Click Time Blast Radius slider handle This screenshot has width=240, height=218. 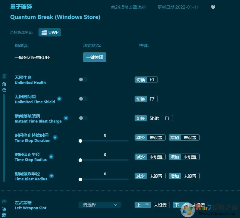[x=80, y=179]
